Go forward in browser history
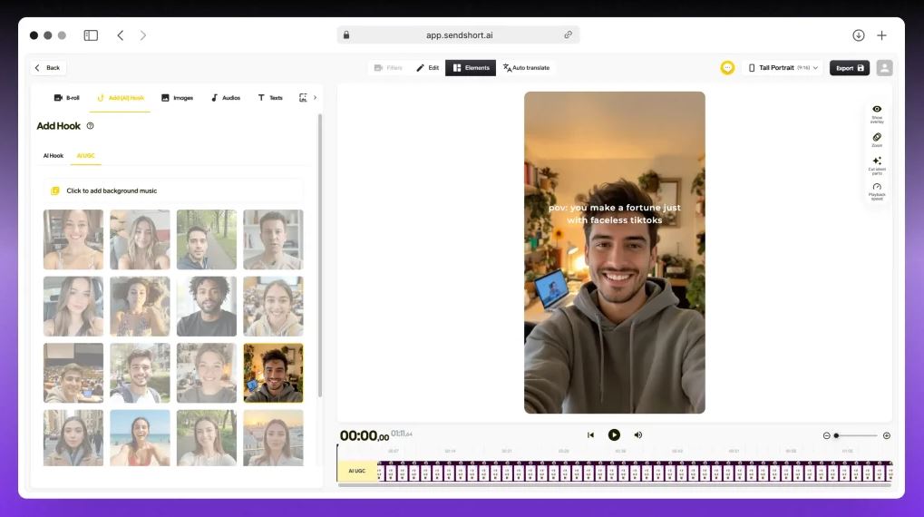This screenshot has width=924, height=517. click(x=142, y=35)
